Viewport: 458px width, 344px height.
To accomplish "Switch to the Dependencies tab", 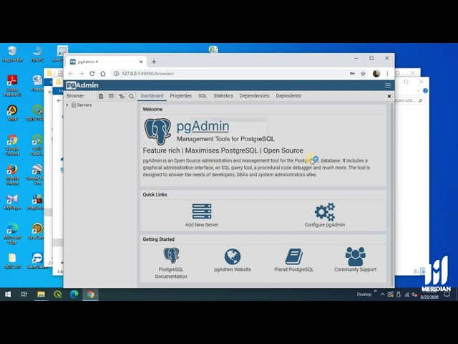I will (x=255, y=95).
